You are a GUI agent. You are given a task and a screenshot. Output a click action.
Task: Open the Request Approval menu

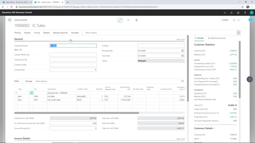(x=60, y=33)
